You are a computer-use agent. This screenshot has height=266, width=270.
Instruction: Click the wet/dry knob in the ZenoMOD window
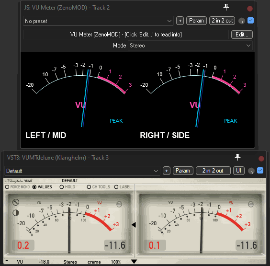[x=242, y=21]
